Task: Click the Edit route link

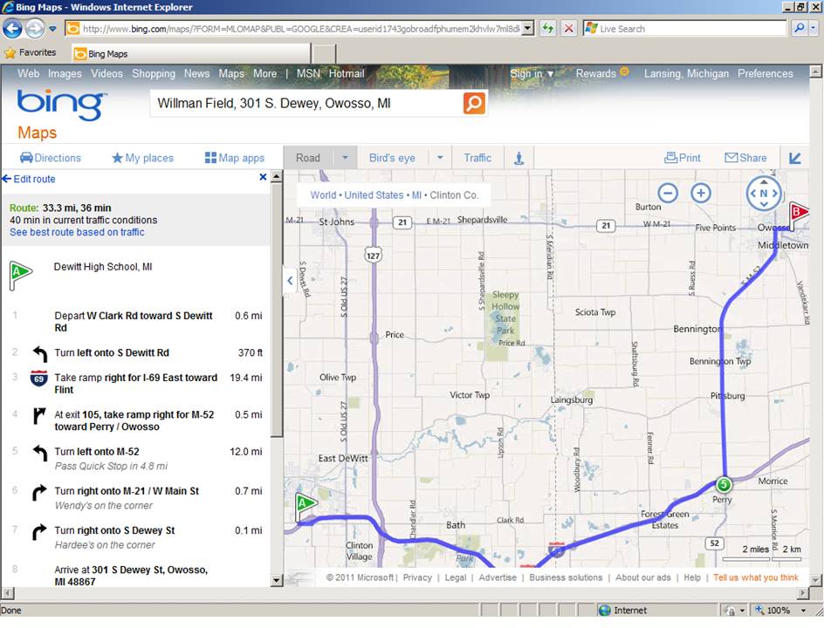Action: 29,179
